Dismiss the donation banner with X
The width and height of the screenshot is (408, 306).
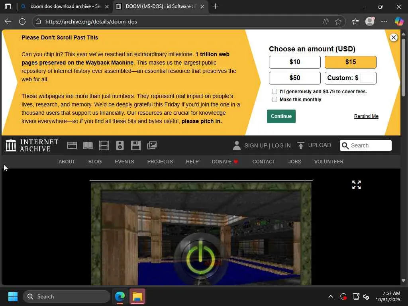[x=393, y=37]
